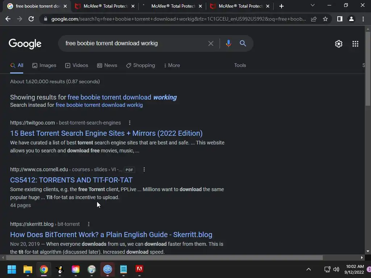371x278 pixels.
Task: Open the tab search dropdown
Action: [313, 5]
